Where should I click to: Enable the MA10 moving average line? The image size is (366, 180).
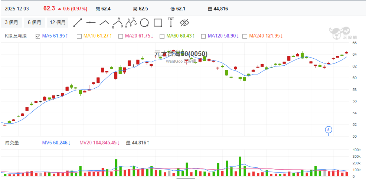(x=79, y=36)
